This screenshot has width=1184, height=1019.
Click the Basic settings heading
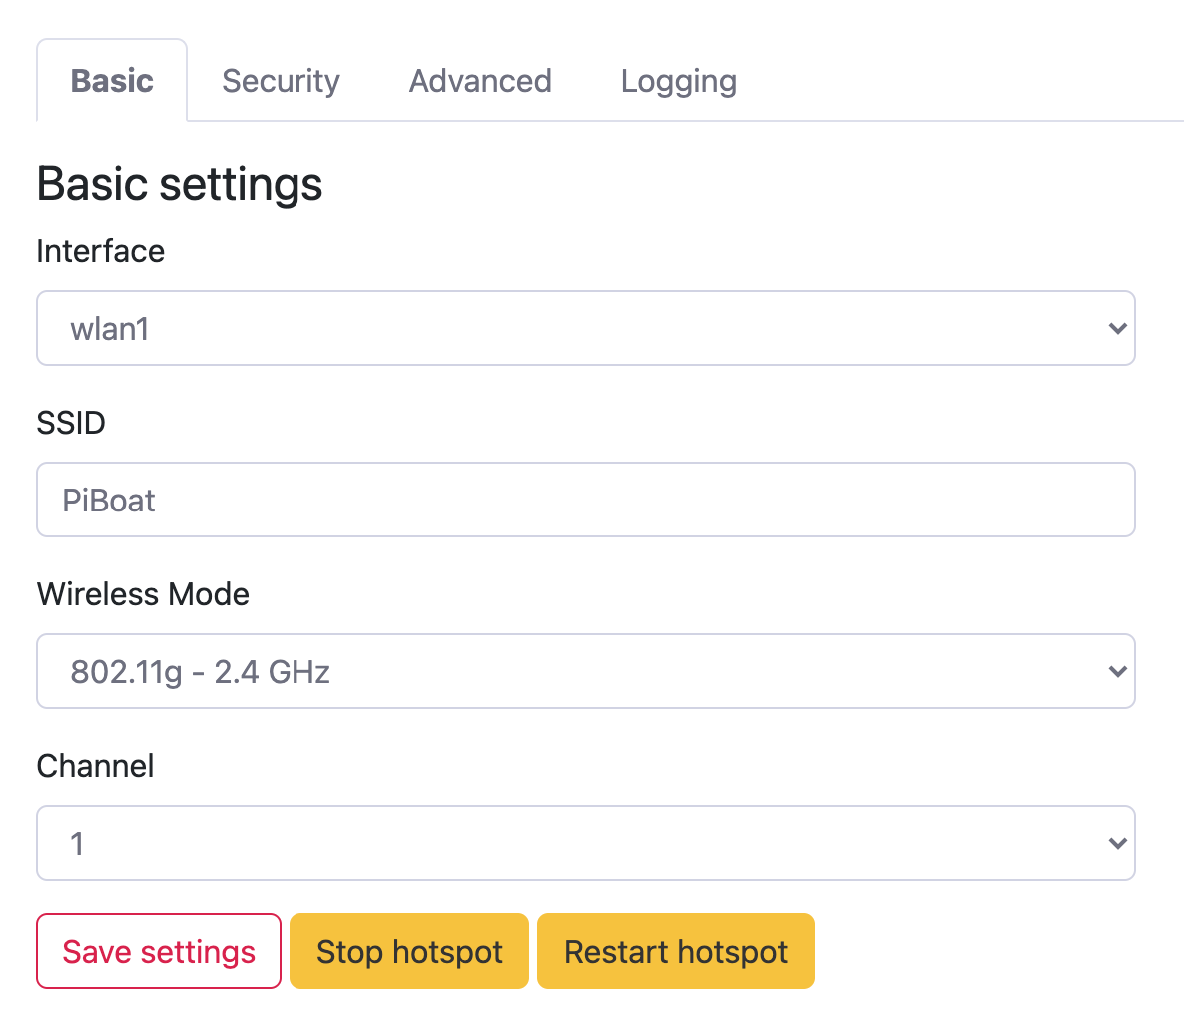coord(180,184)
